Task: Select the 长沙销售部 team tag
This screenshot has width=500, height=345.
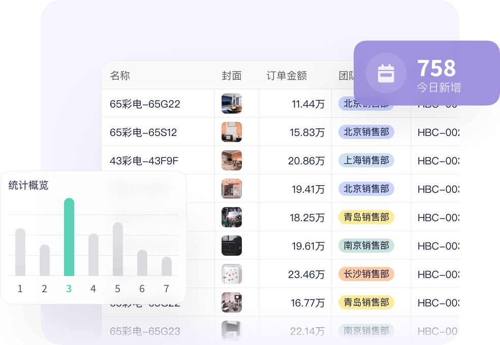Action: pos(366,274)
